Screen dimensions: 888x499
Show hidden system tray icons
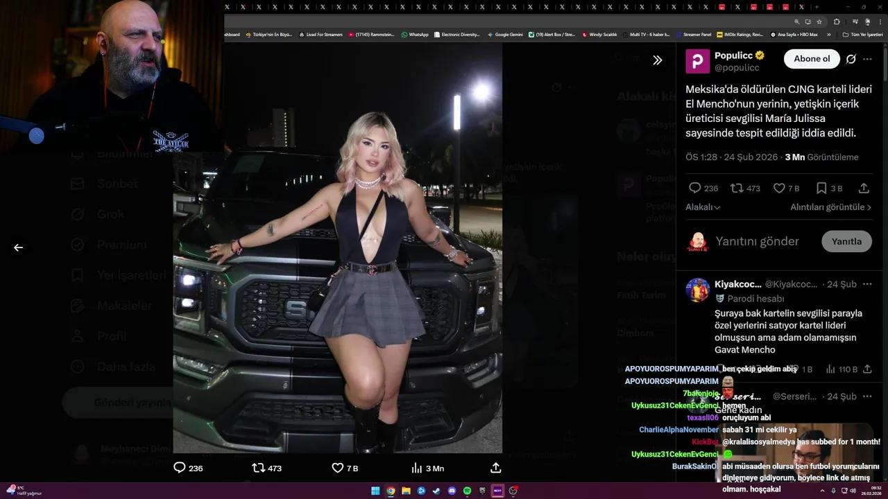point(822,491)
